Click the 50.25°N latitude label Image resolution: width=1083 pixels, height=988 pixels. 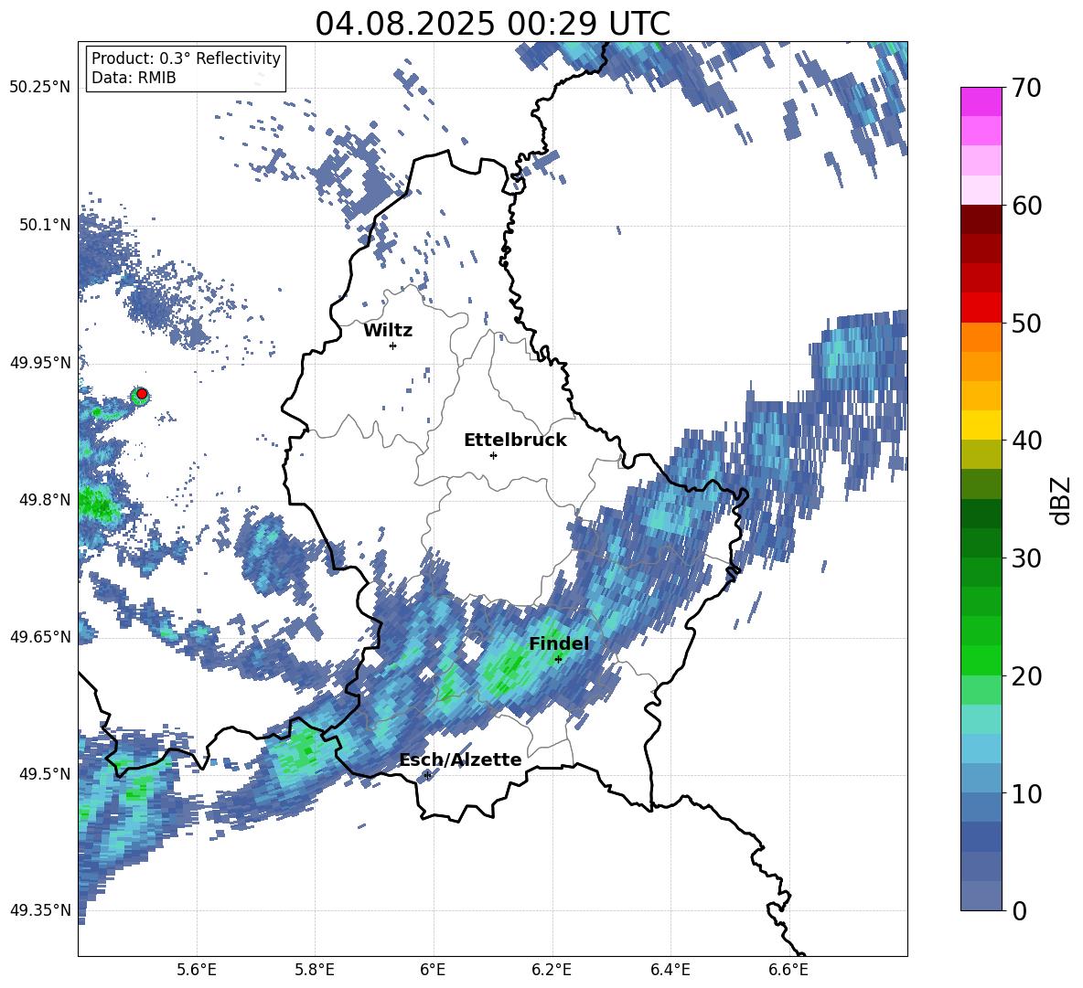[40, 88]
